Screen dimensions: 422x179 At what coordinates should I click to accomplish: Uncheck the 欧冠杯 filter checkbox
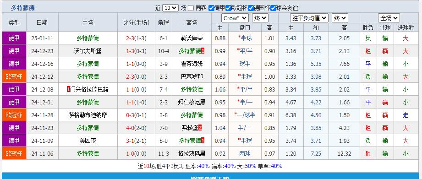[229, 8]
